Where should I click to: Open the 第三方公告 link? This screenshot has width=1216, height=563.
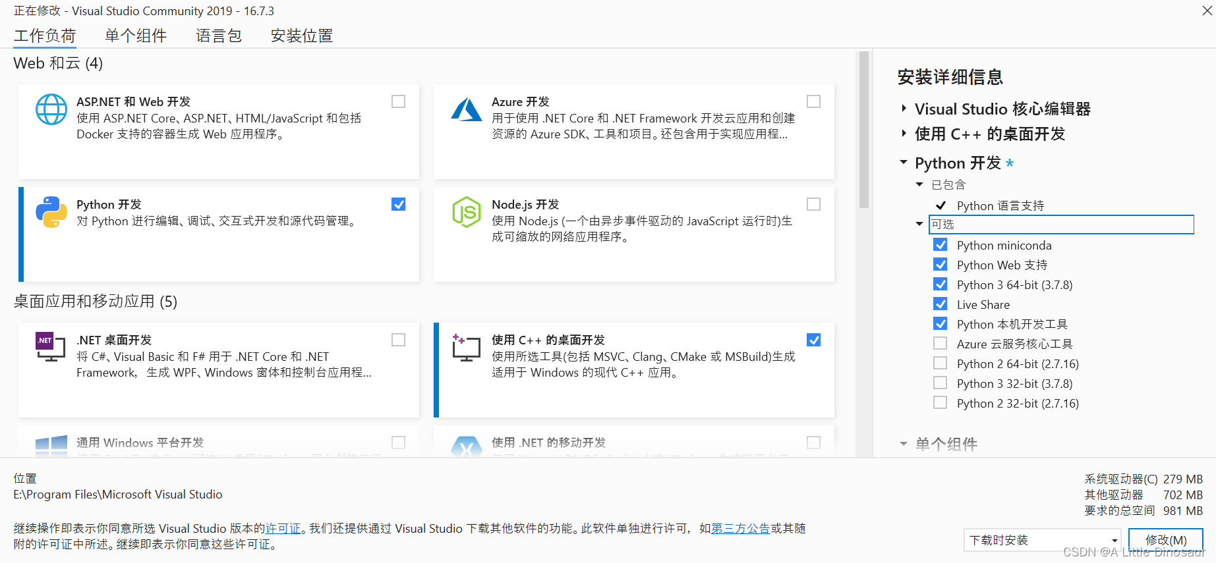[741, 529]
